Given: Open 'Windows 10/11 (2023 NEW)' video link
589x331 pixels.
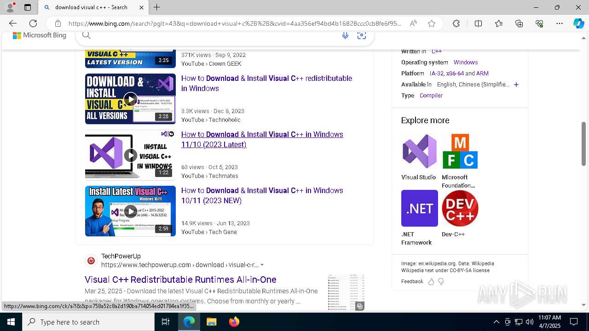Looking at the screenshot, I should [x=262, y=195].
